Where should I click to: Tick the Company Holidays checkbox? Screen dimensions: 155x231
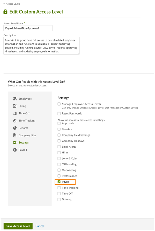[59, 141]
